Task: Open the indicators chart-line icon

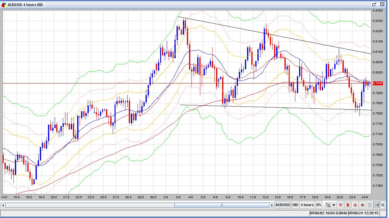Action: (x=340, y=205)
